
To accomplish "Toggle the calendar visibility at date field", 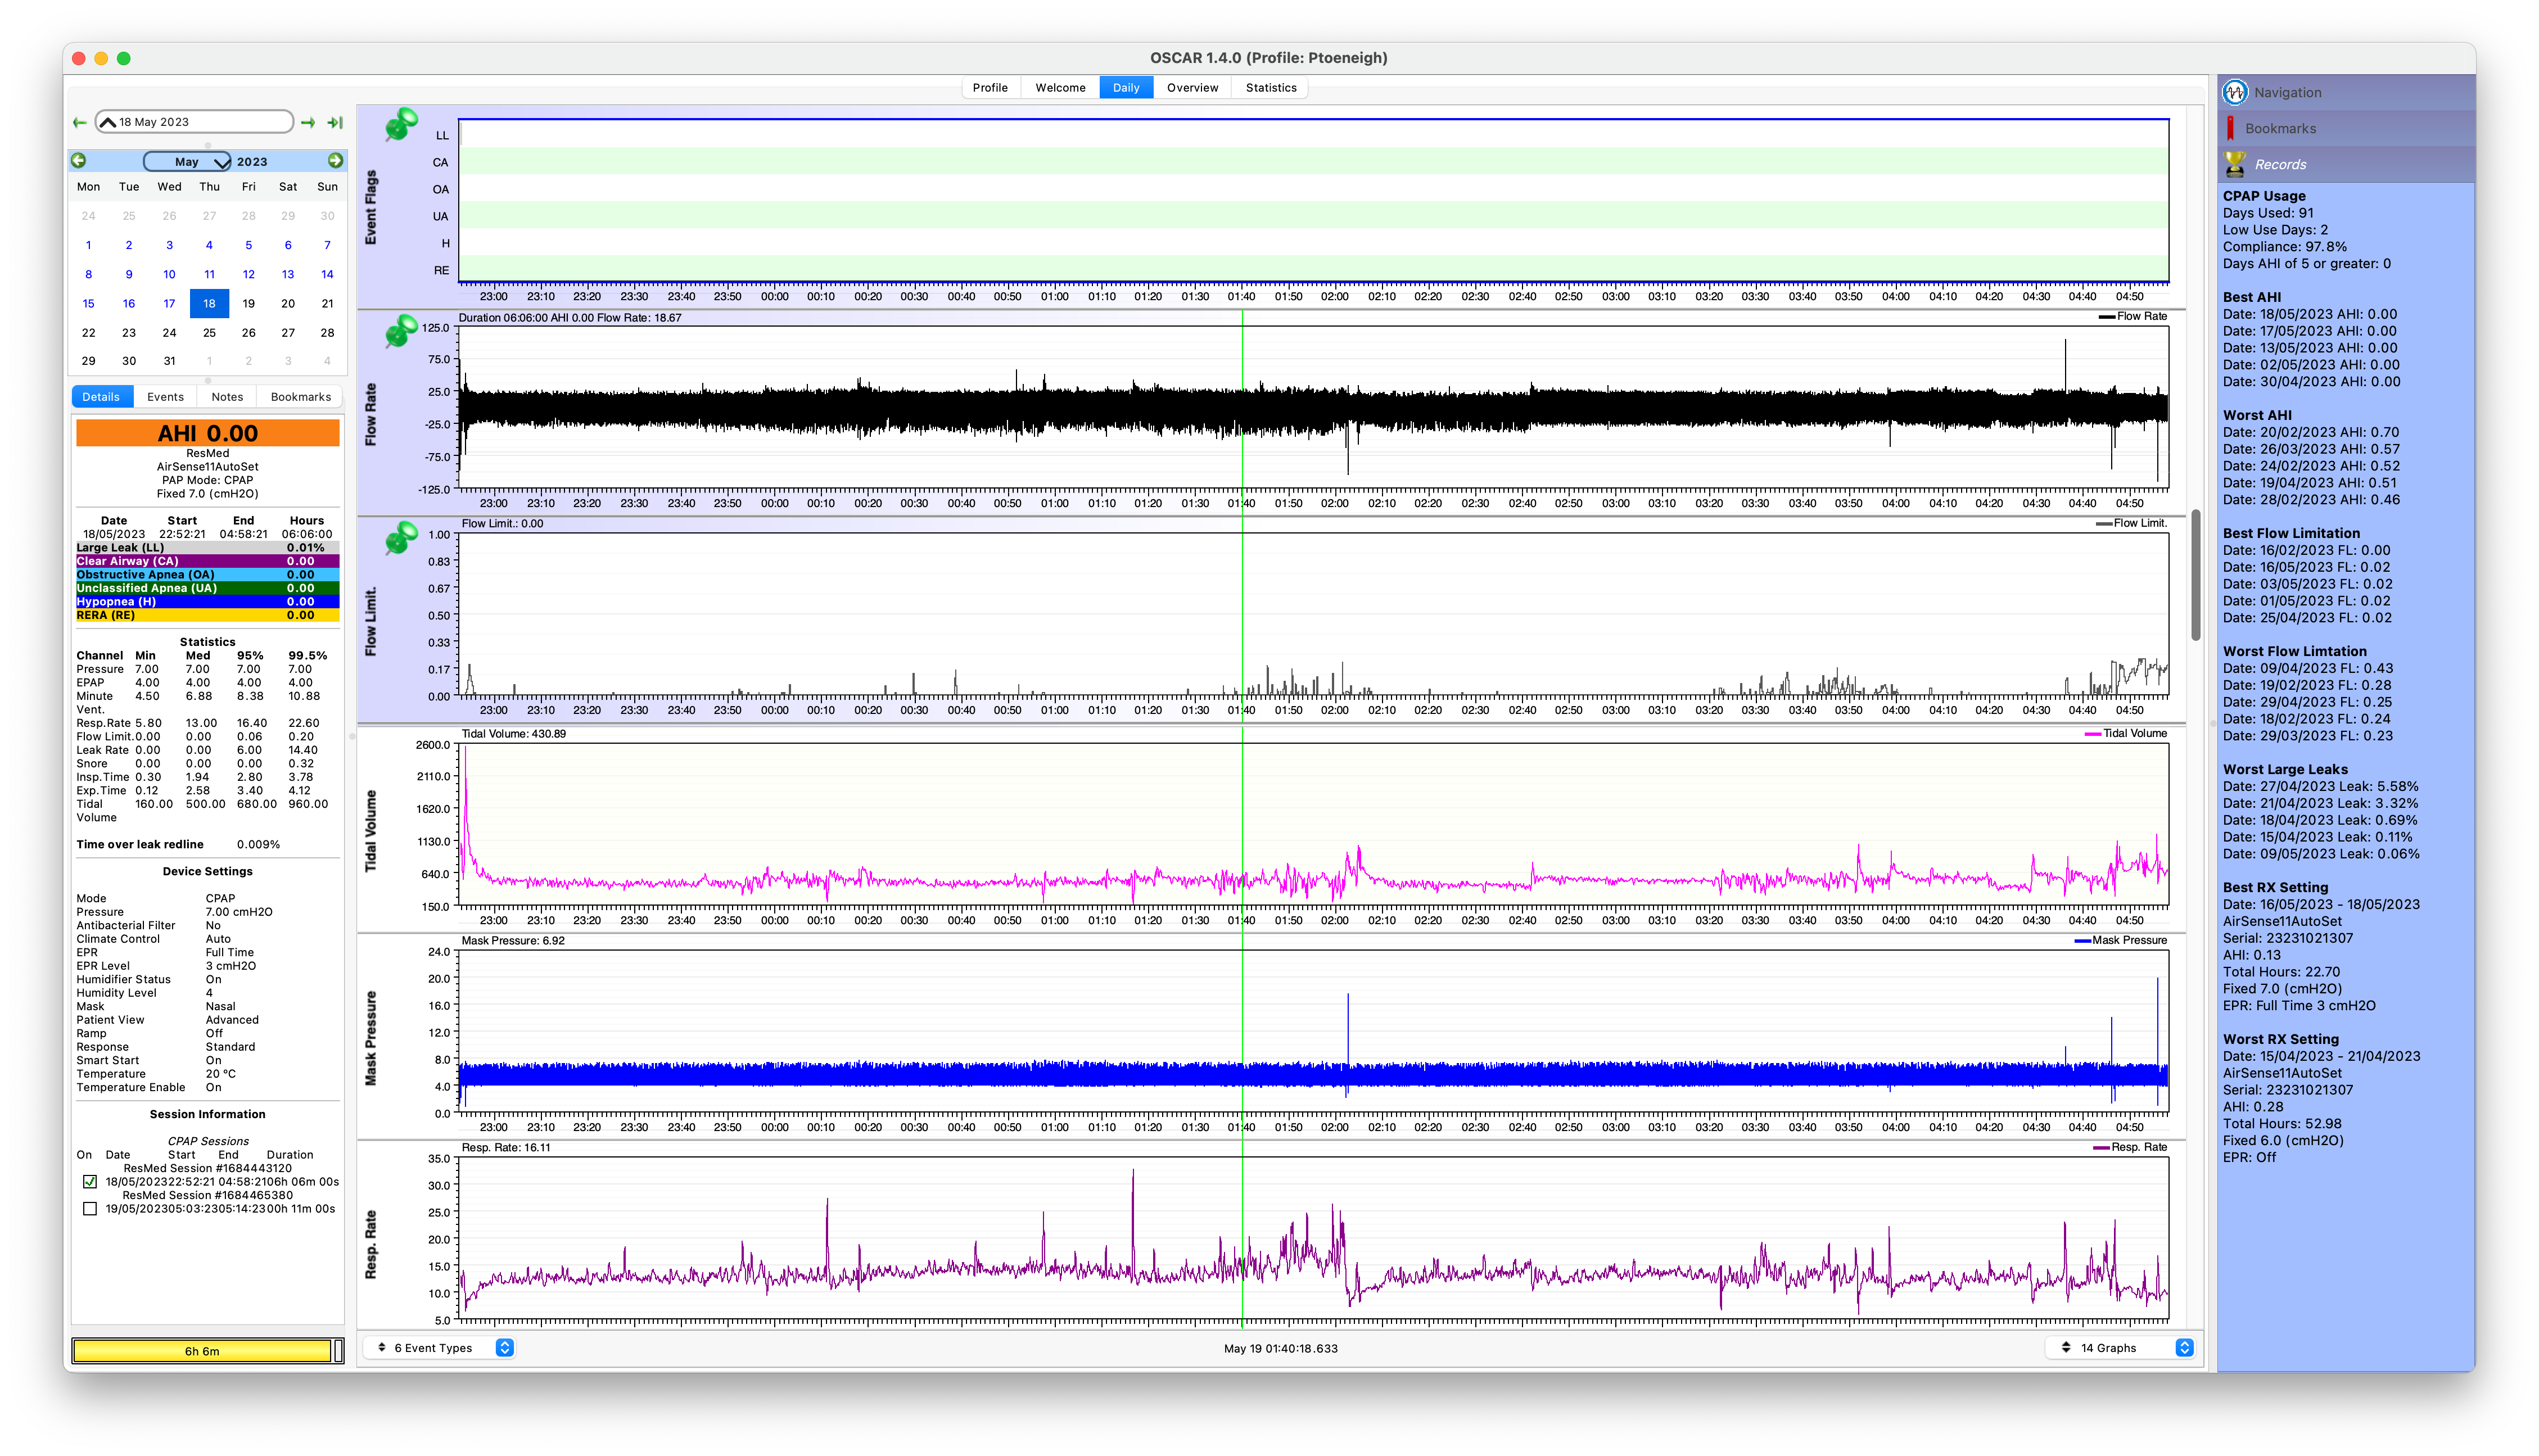I will tap(108, 122).
